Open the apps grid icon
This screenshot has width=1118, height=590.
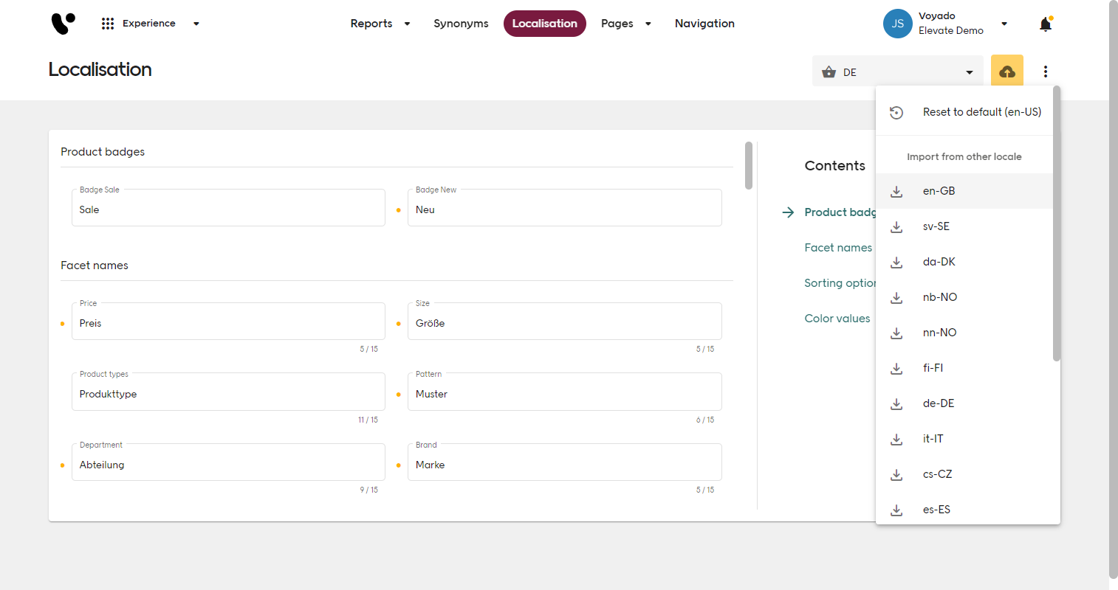tap(108, 24)
